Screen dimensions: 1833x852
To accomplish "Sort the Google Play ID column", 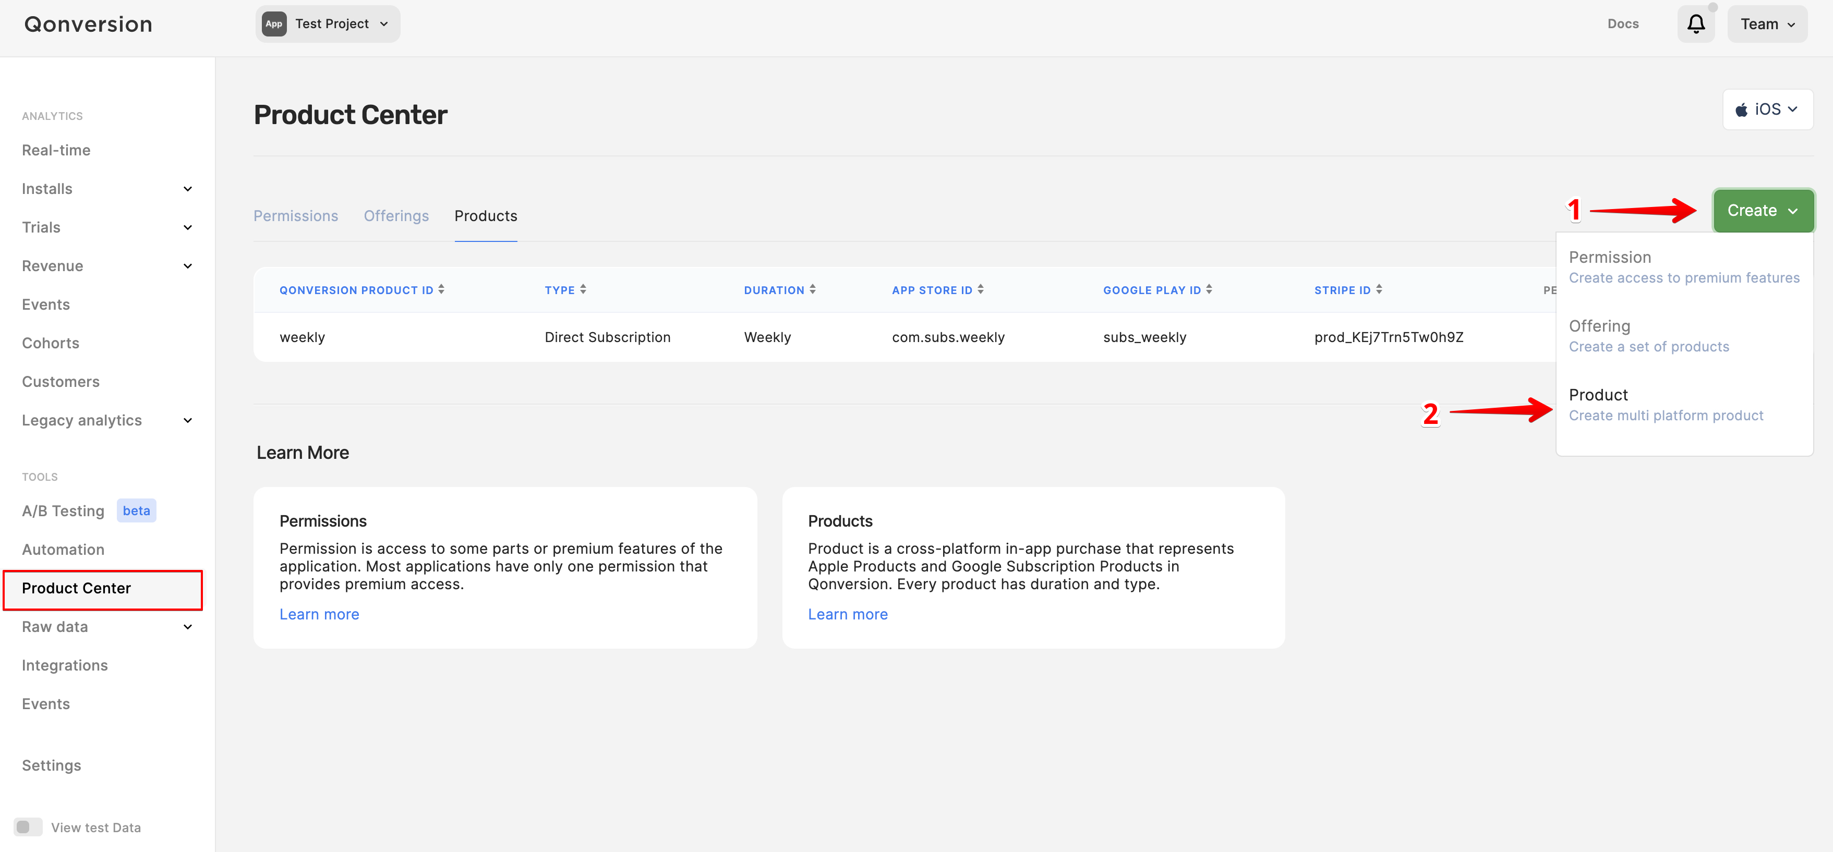I will click(1209, 289).
